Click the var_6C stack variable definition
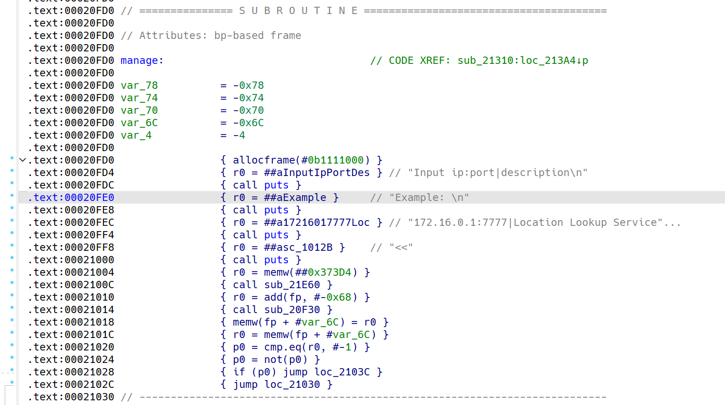 [x=139, y=123]
